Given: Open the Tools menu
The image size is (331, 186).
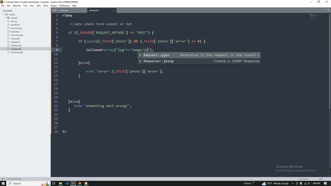Looking at the screenshot, I should [46, 6].
